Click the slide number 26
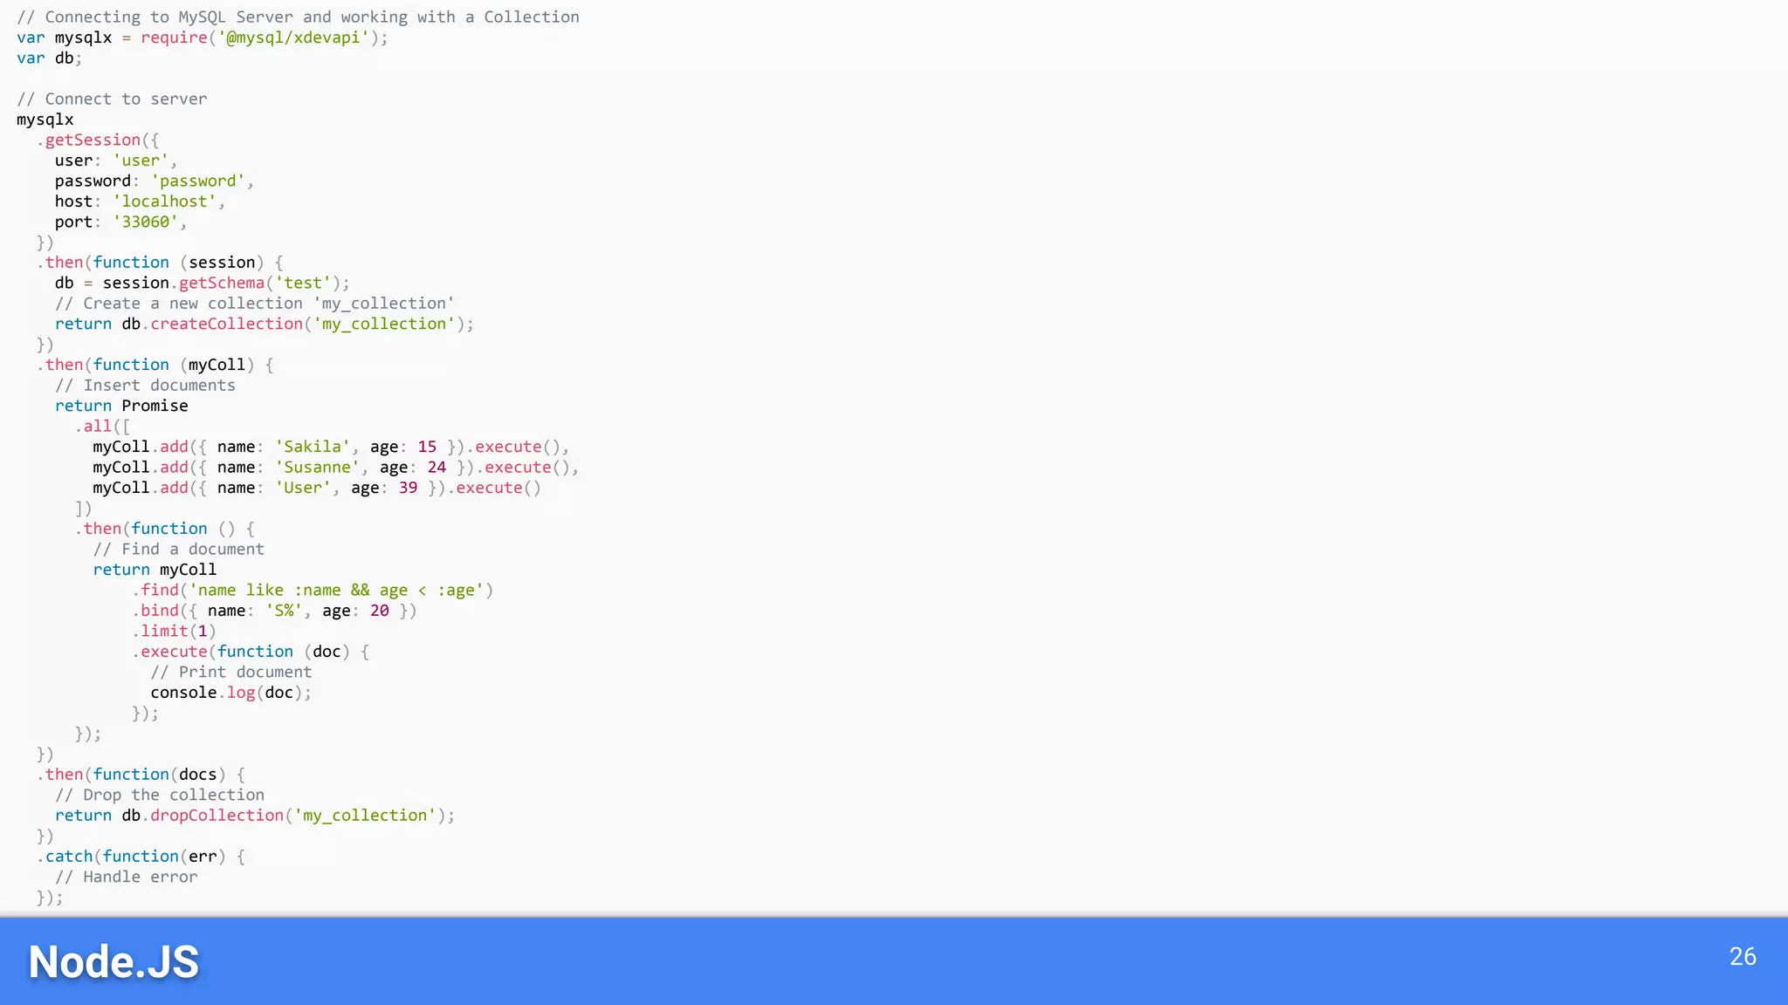The width and height of the screenshot is (1788, 1005). click(1743, 956)
